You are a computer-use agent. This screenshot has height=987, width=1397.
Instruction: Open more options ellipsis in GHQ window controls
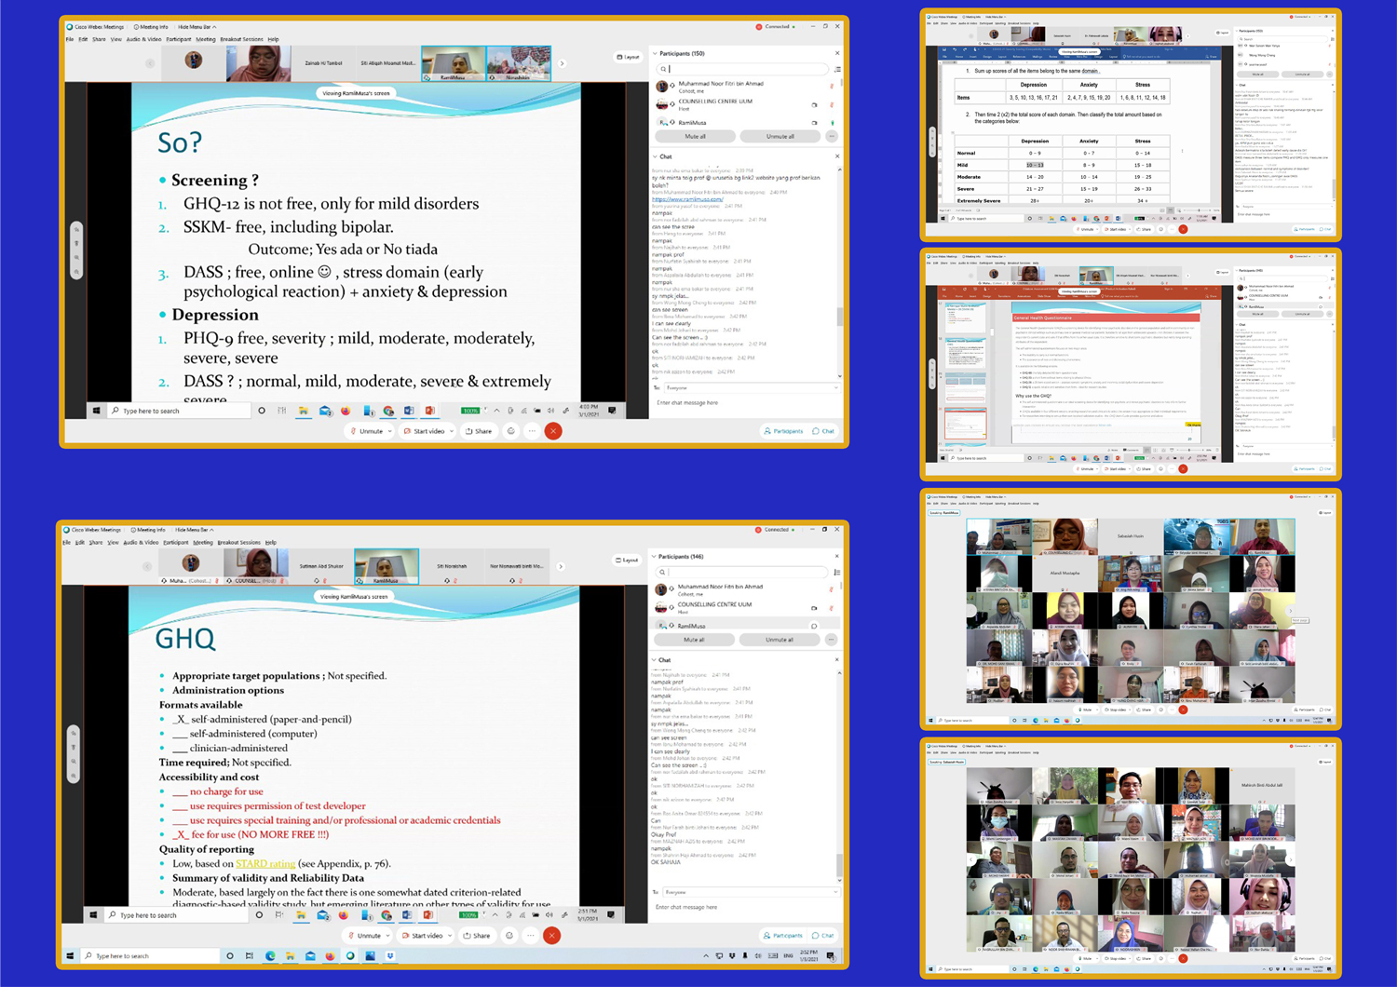(x=531, y=935)
